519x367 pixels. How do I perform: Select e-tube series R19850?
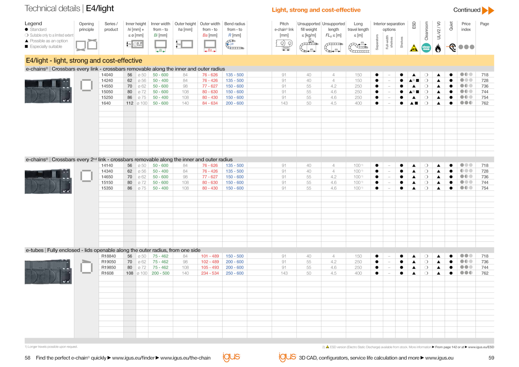point(109,268)
